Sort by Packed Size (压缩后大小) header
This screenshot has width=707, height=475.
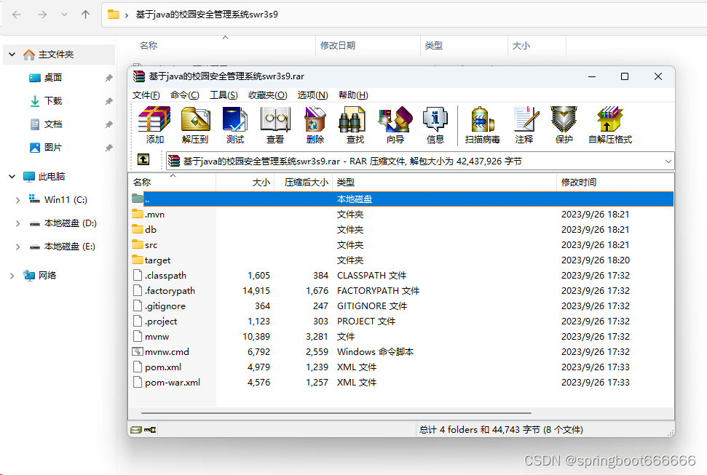pos(303,182)
